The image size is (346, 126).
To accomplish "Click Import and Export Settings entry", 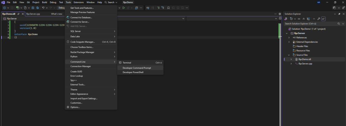I will [x=91, y=98].
